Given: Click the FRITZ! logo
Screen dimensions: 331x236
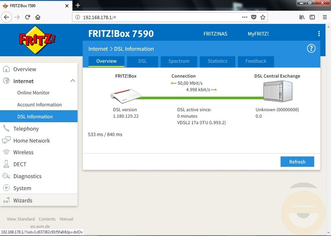Looking at the screenshot, I should 37,40.
